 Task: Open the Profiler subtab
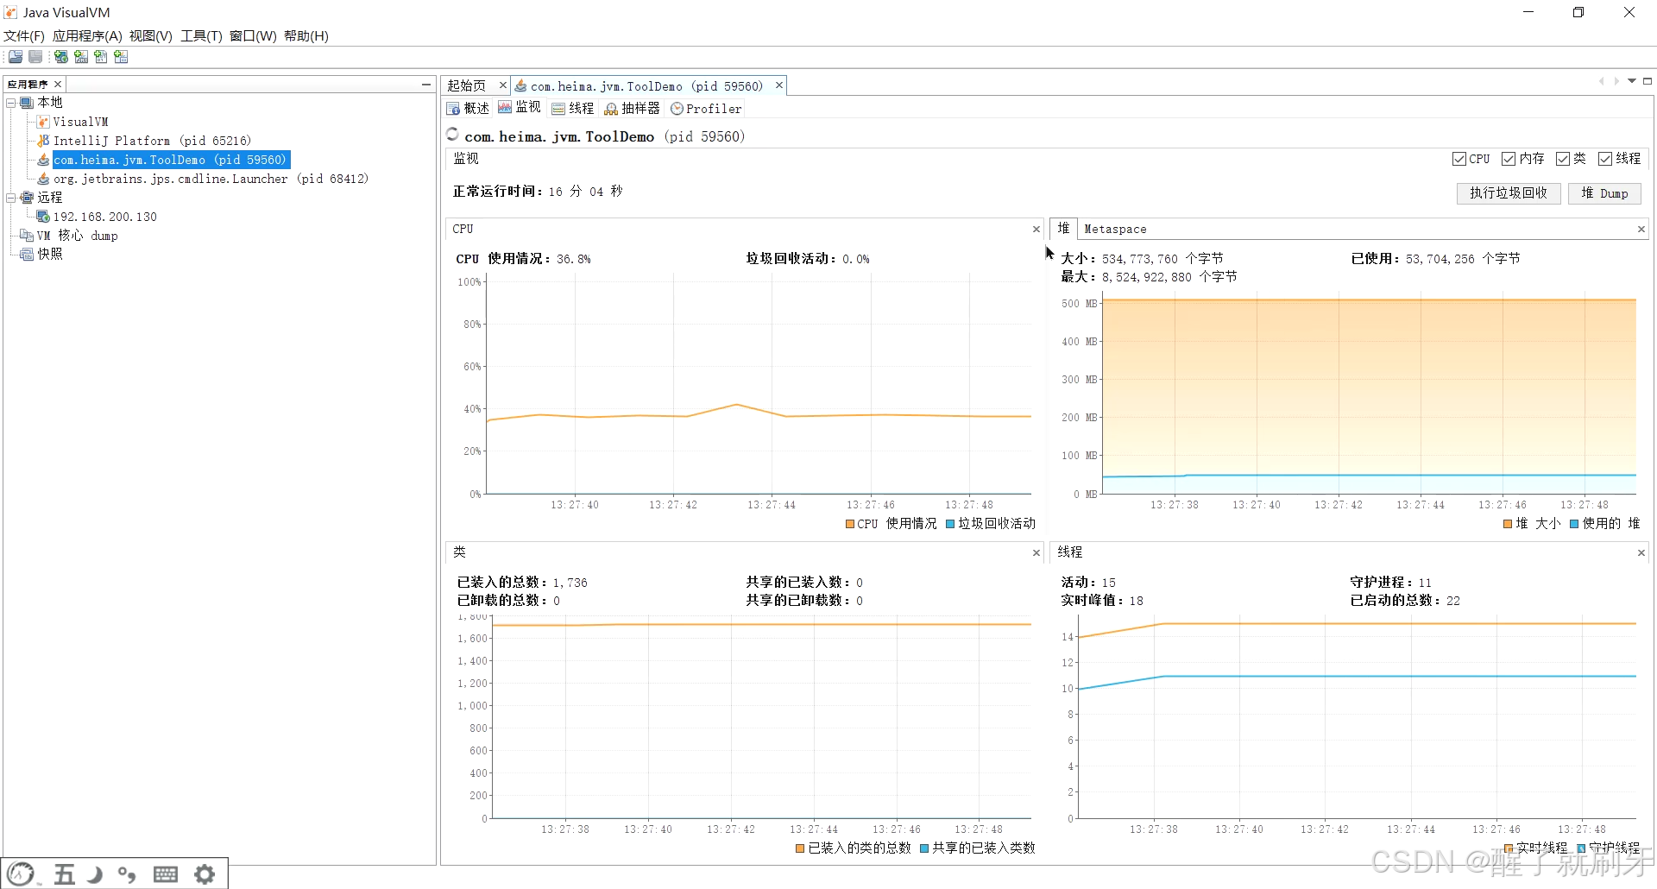pos(706,109)
